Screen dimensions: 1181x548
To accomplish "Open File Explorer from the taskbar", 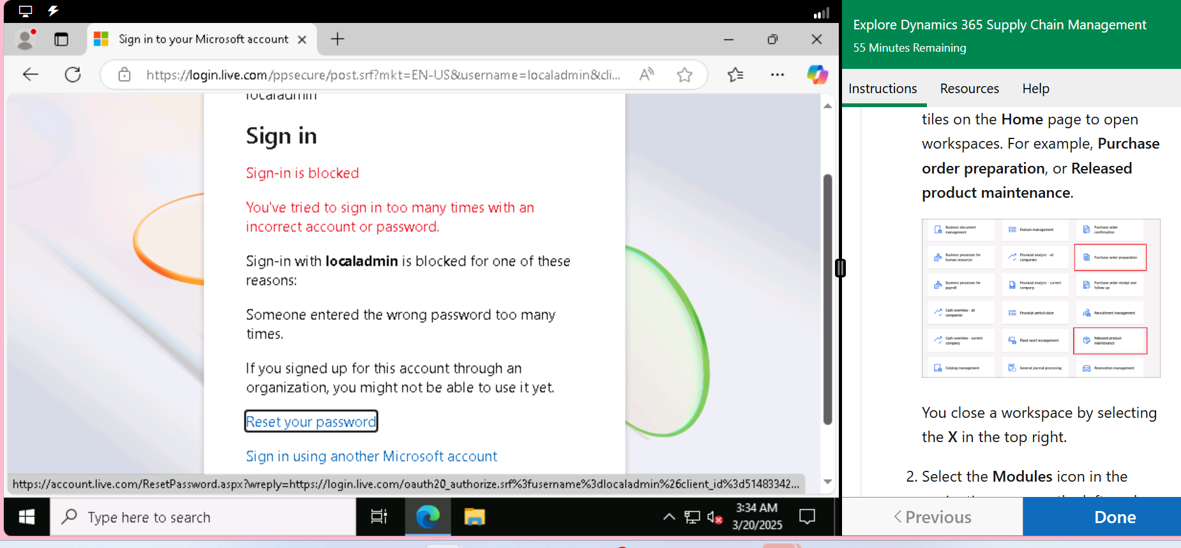I will [474, 517].
